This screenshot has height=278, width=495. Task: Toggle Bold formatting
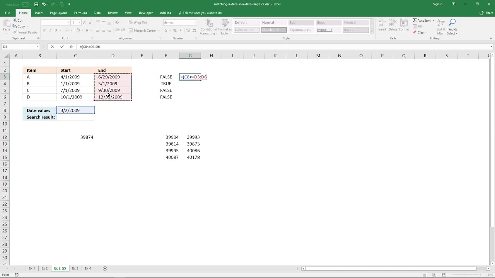44,31
